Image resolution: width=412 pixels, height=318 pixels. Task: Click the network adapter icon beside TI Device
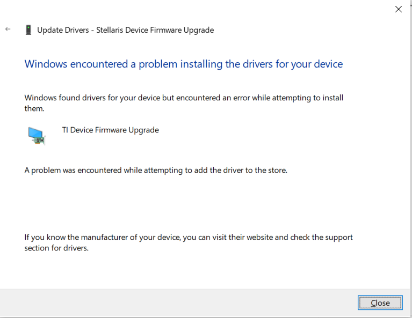[37, 136]
